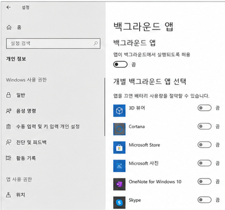Click the 개별 백그라운드 앱 선택 heading
The image size is (225, 210).
pos(150,82)
